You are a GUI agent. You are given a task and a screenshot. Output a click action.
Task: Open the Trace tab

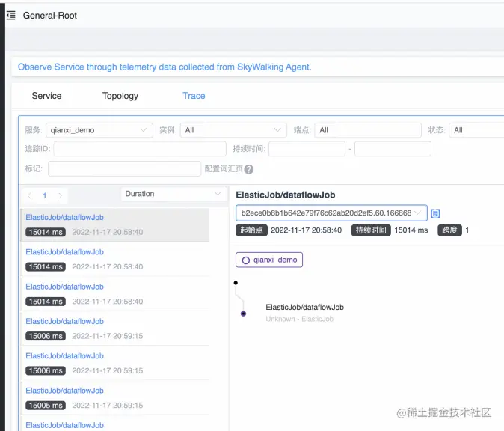pyautogui.click(x=194, y=96)
